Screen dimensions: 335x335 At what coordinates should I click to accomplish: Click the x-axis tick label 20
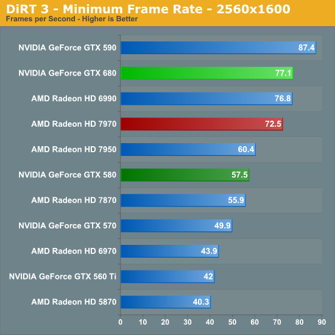[165, 322]
